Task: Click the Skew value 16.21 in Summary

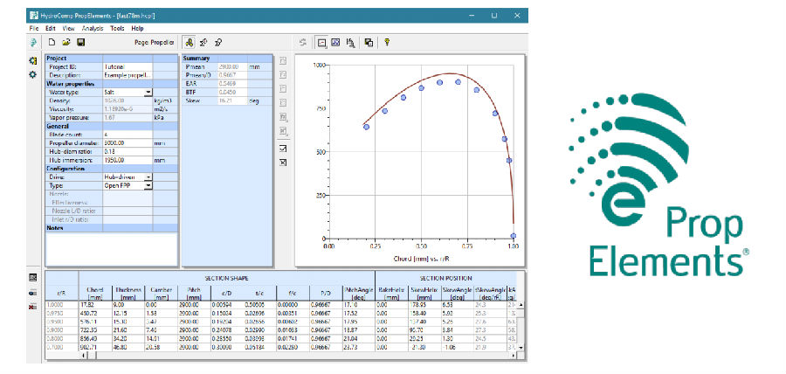Action: point(232,100)
